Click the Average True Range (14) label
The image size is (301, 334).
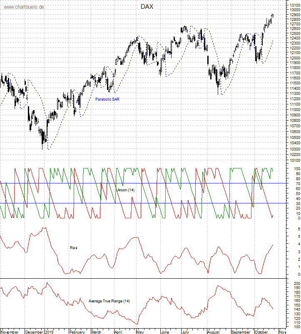[x=109, y=301]
